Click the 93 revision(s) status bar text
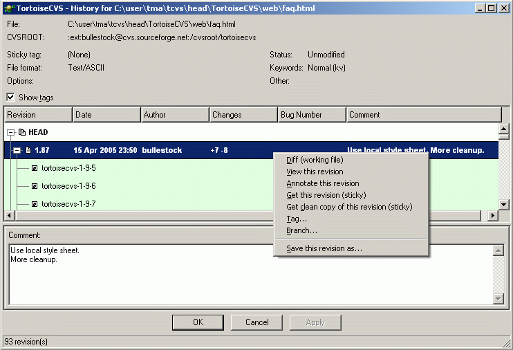The image size is (513, 350). pyautogui.click(x=26, y=342)
